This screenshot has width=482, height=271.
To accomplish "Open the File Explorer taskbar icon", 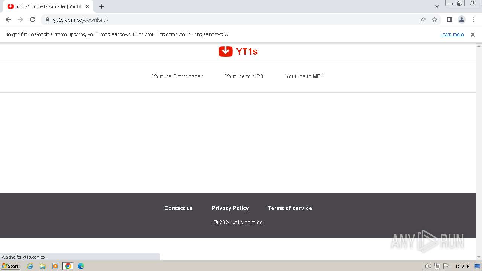I will 43,266.
